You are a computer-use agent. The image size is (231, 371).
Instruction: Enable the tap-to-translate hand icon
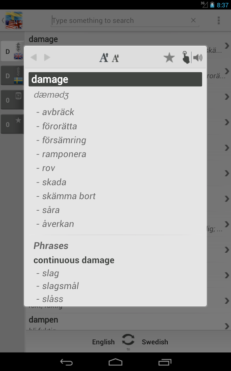(x=186, y=57)
